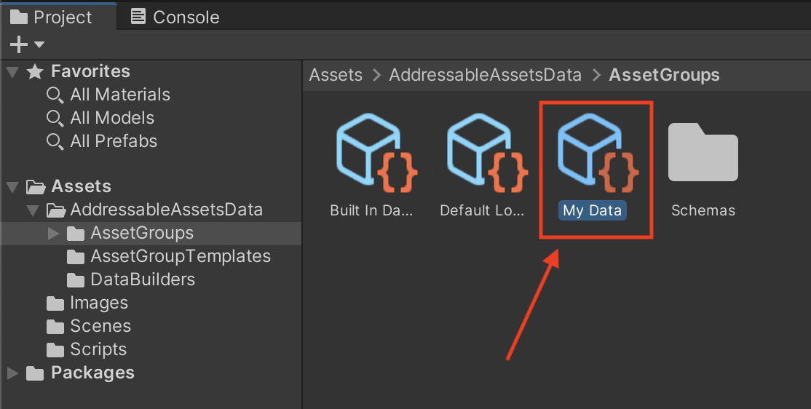Go to Assets in breadcrumb path

pos(336,75)
